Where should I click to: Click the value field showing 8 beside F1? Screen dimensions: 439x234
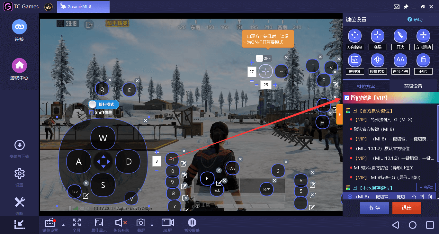tap(157, 161)
